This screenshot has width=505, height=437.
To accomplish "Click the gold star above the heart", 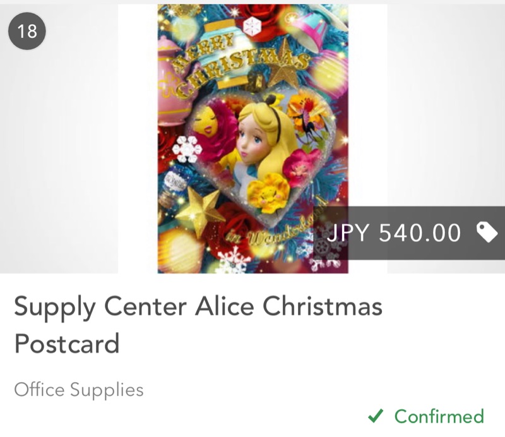I will (285, 65).
